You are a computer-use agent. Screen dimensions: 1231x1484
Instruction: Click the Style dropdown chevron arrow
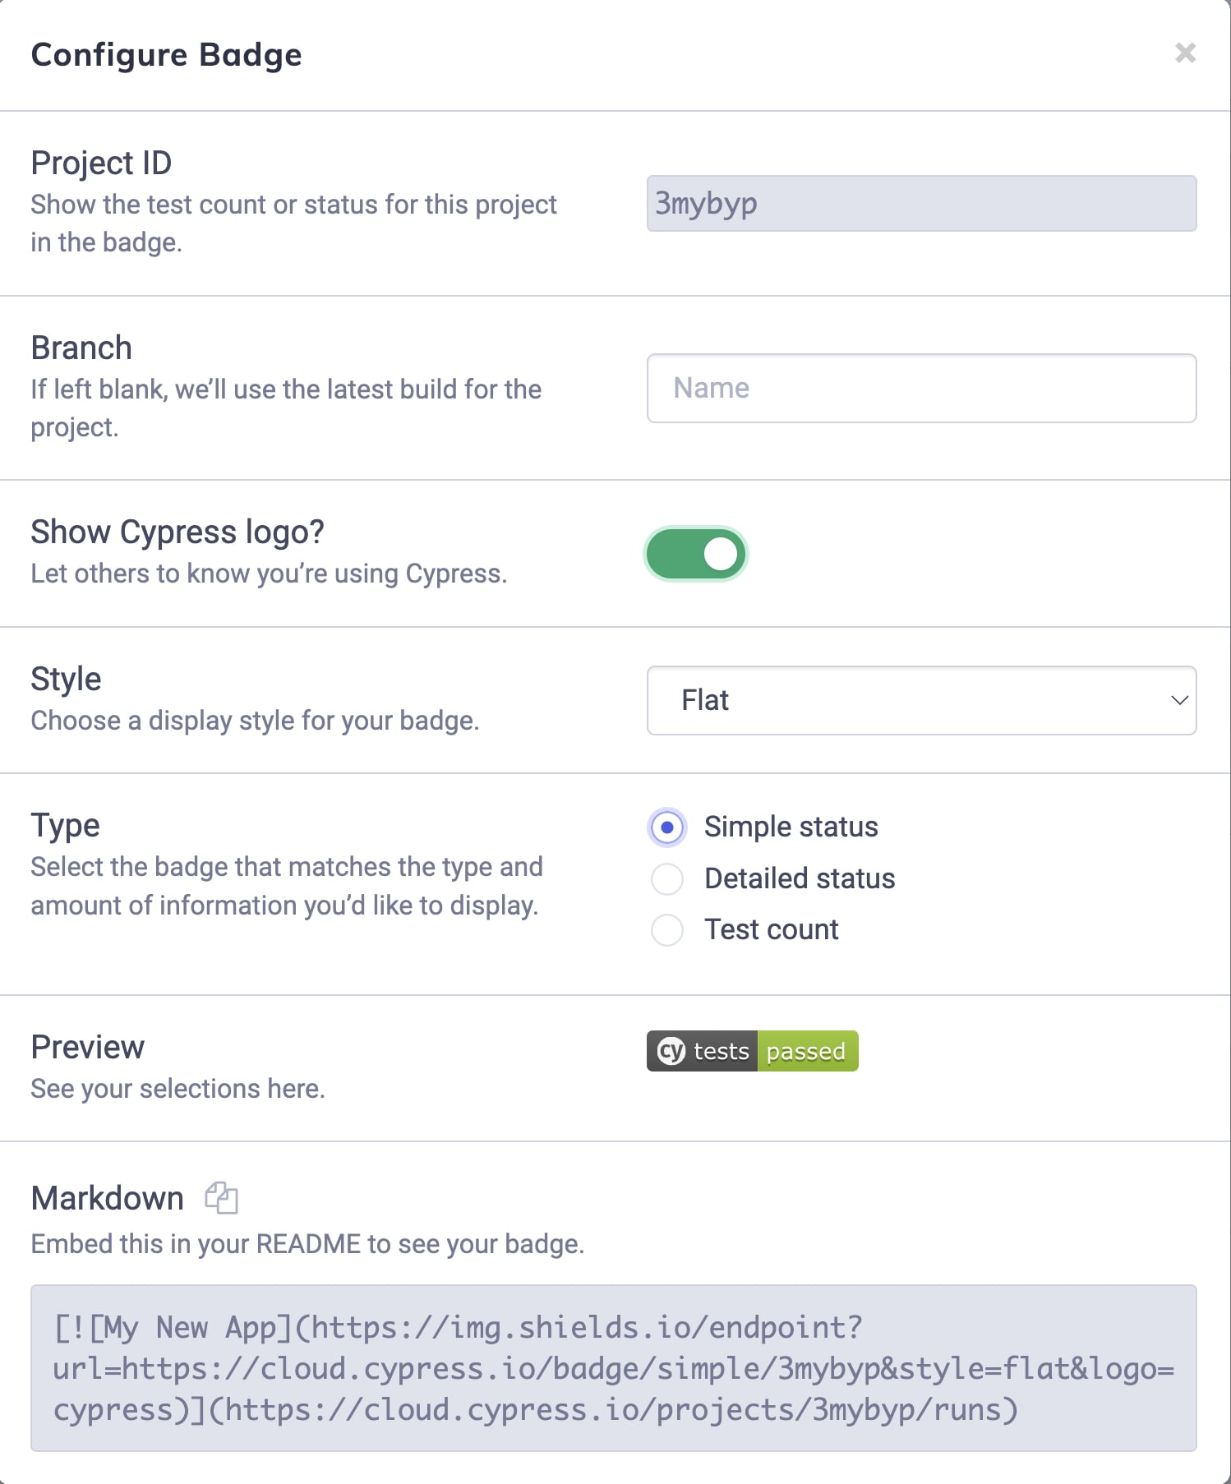[x=1179, y=700]
